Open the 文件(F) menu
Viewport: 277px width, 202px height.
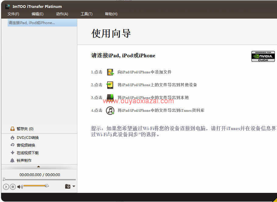tap(13, 14)
